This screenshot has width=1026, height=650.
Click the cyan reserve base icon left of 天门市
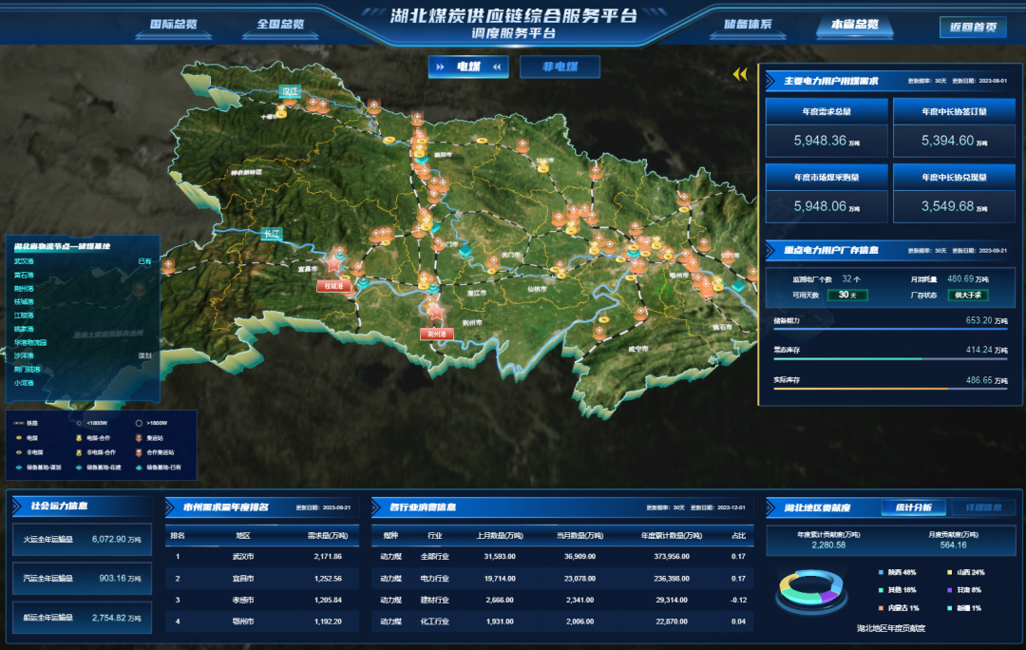coord(465,251)
